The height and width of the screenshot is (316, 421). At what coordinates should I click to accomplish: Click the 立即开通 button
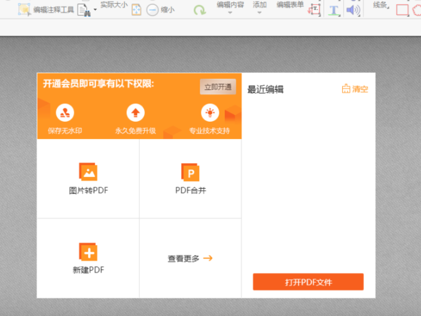(218, 87)
